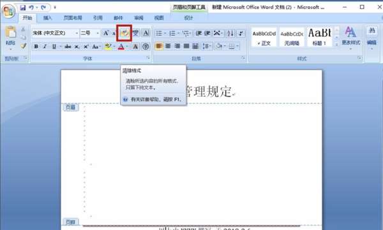
Task: Switch to the 插入 (Insert) tab
Action: (x=47, y=18)
